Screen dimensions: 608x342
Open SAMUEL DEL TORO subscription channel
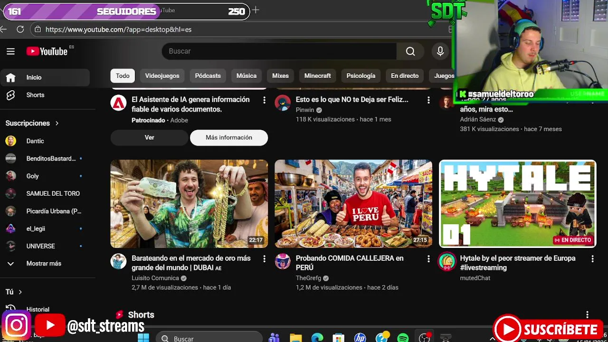[45, 194]
